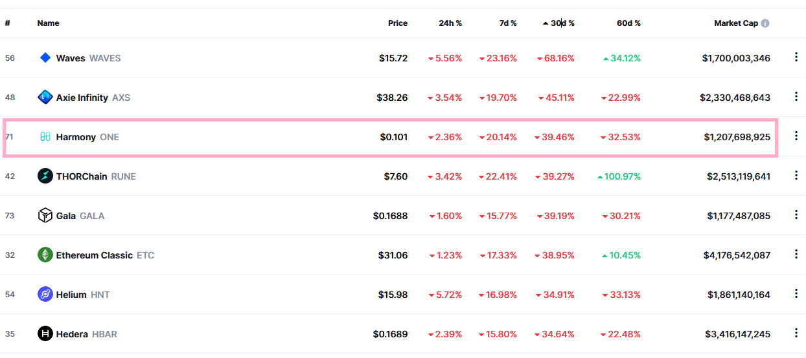Click the Market Cap info icon
This screenshot has width=806, height=358.
(765, 23)
